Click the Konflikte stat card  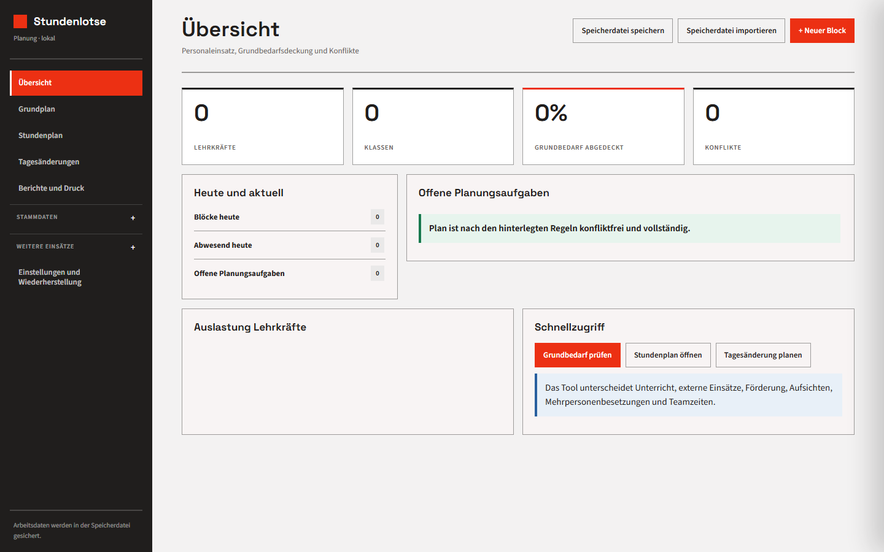[773, 126]
